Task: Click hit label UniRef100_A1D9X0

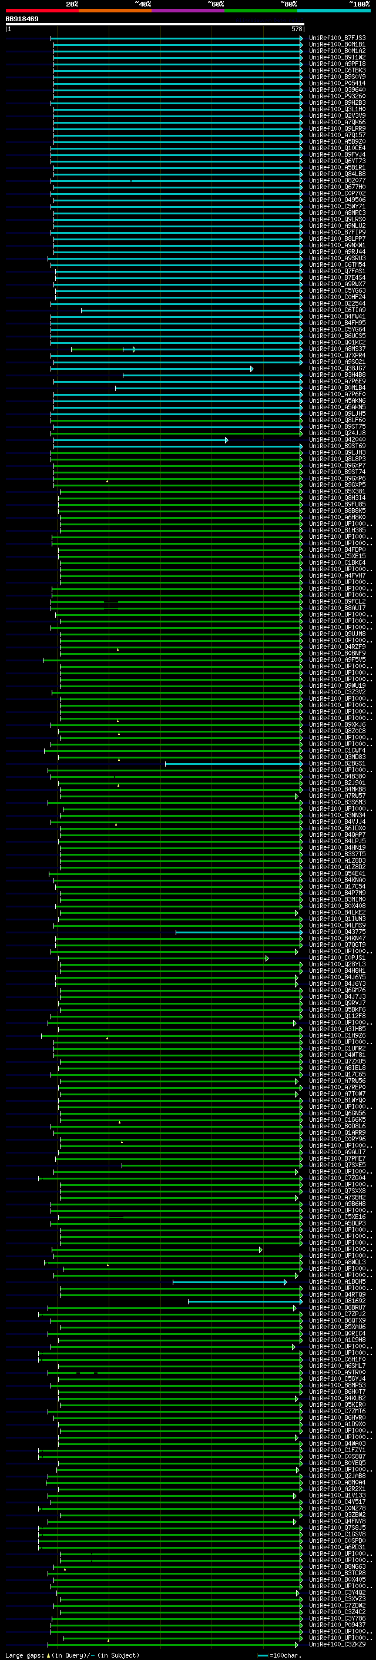Action: (337, 1424)
